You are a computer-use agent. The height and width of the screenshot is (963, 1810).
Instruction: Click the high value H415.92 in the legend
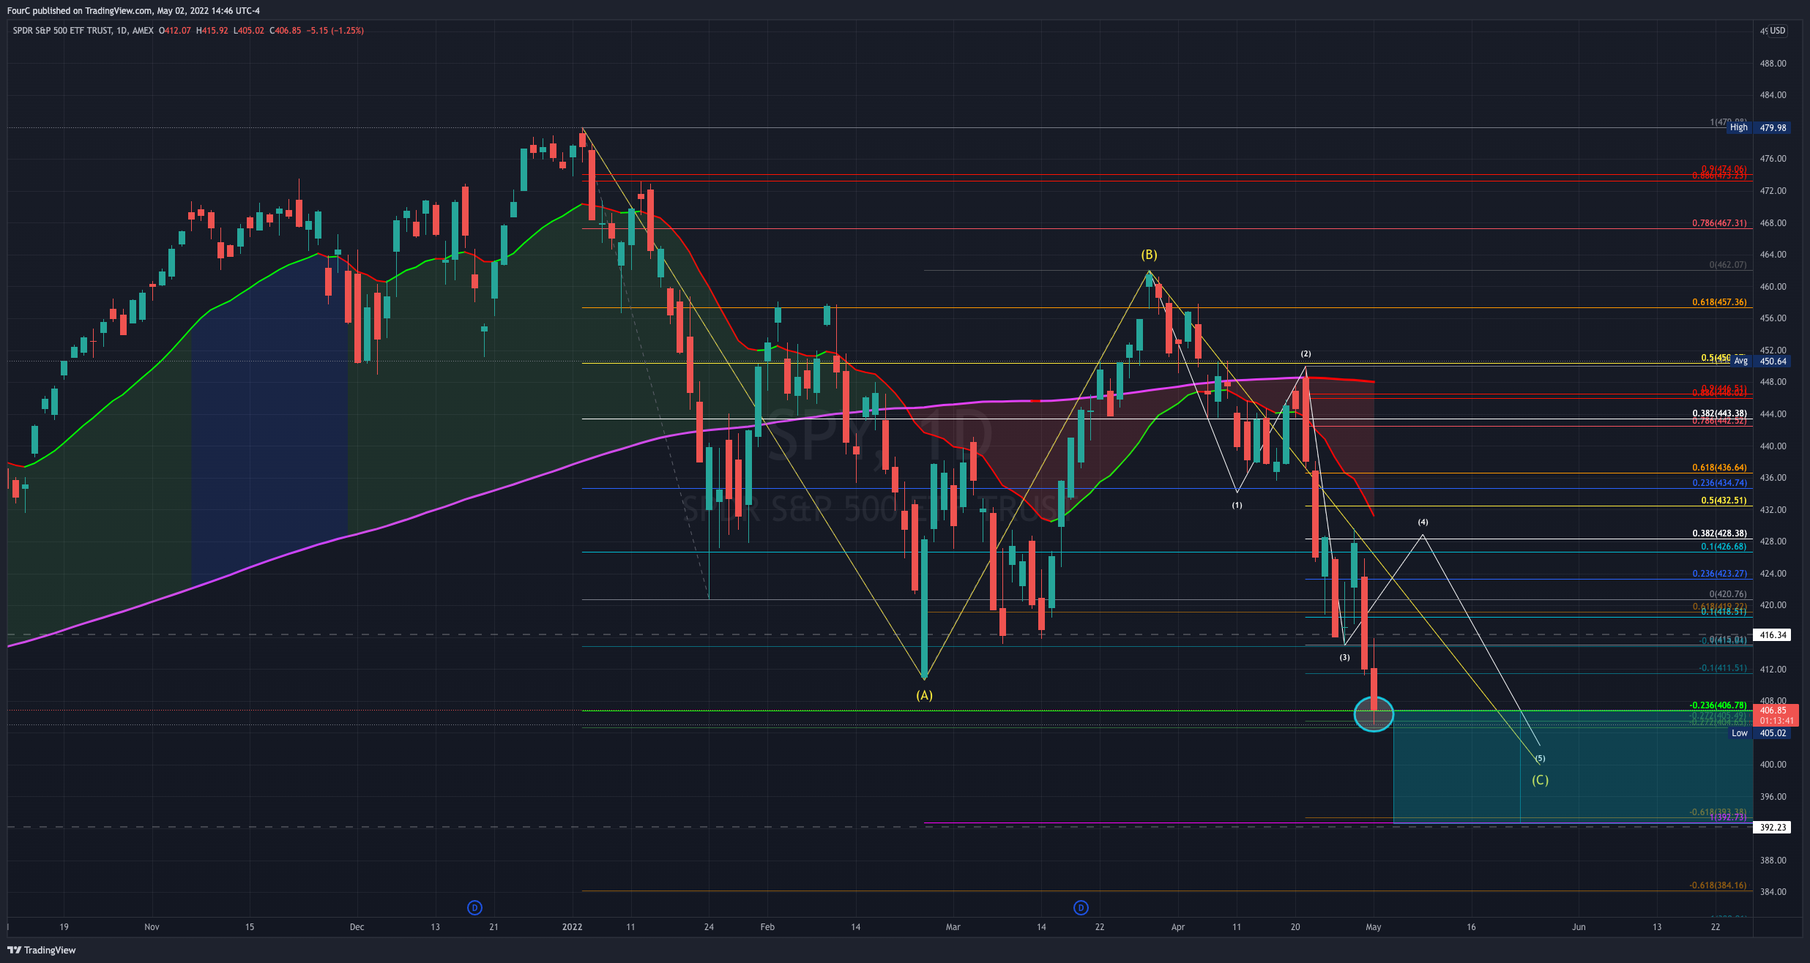tap(212, 31)
